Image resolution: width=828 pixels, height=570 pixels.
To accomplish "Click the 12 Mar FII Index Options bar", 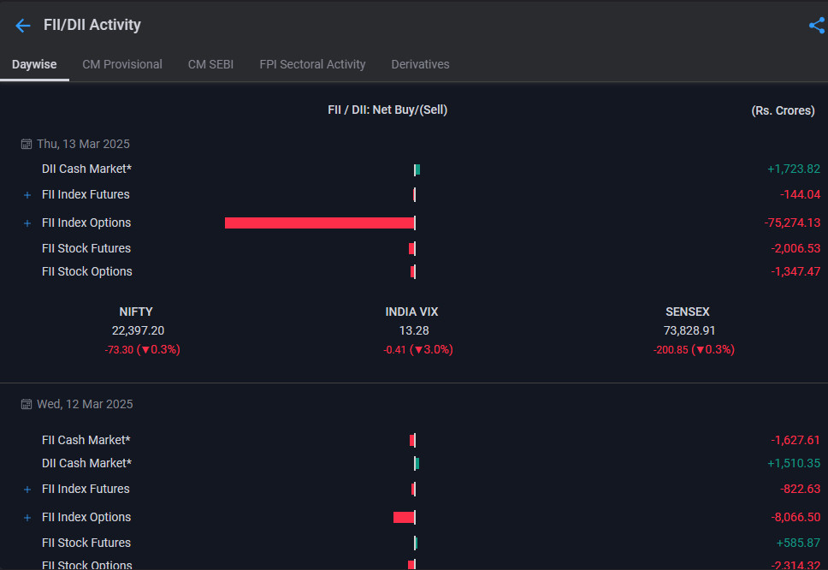I will pos(405,517).
